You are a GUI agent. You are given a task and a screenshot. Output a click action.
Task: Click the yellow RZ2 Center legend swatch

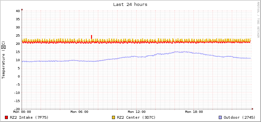click(x=114, y=117)
